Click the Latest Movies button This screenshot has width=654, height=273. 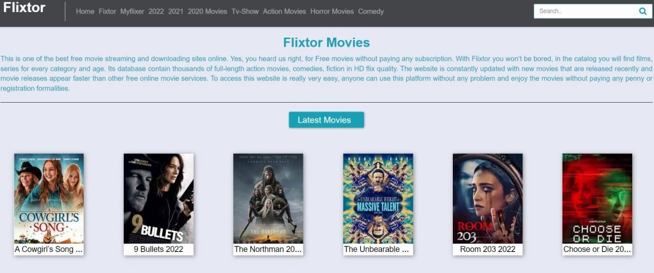click(x=326, y=120)
